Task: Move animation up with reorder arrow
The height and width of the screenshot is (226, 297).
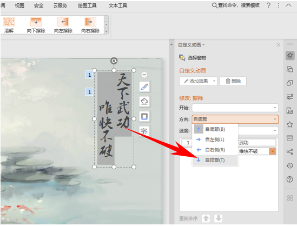Action: click(x=206, y=218)
